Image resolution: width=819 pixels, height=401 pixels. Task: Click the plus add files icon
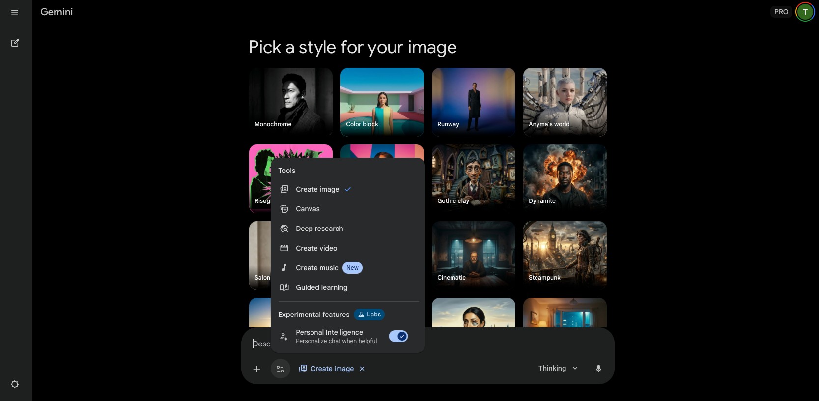click(256, 369)
